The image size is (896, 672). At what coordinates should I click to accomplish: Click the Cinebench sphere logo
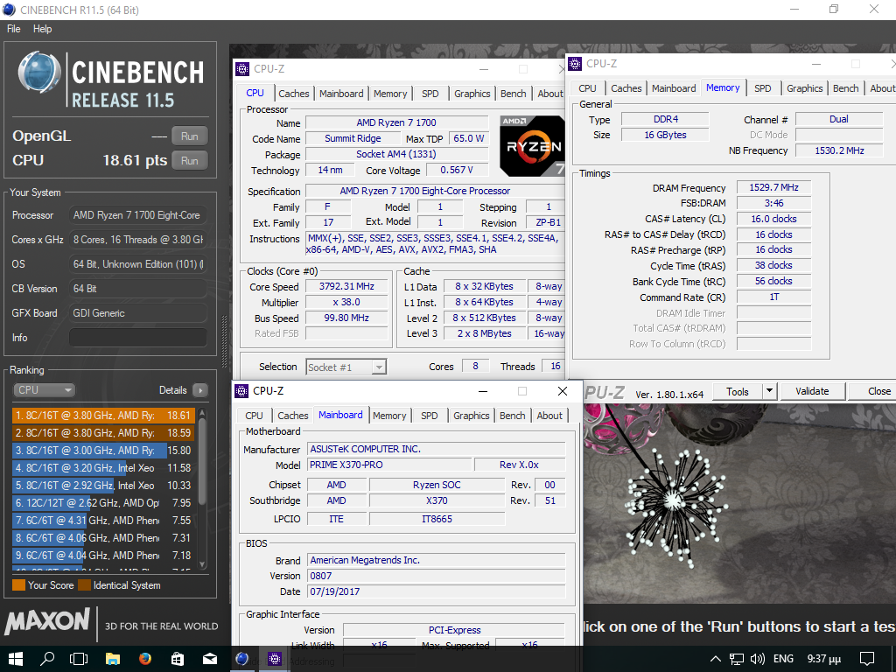click(x=39, y=73)
